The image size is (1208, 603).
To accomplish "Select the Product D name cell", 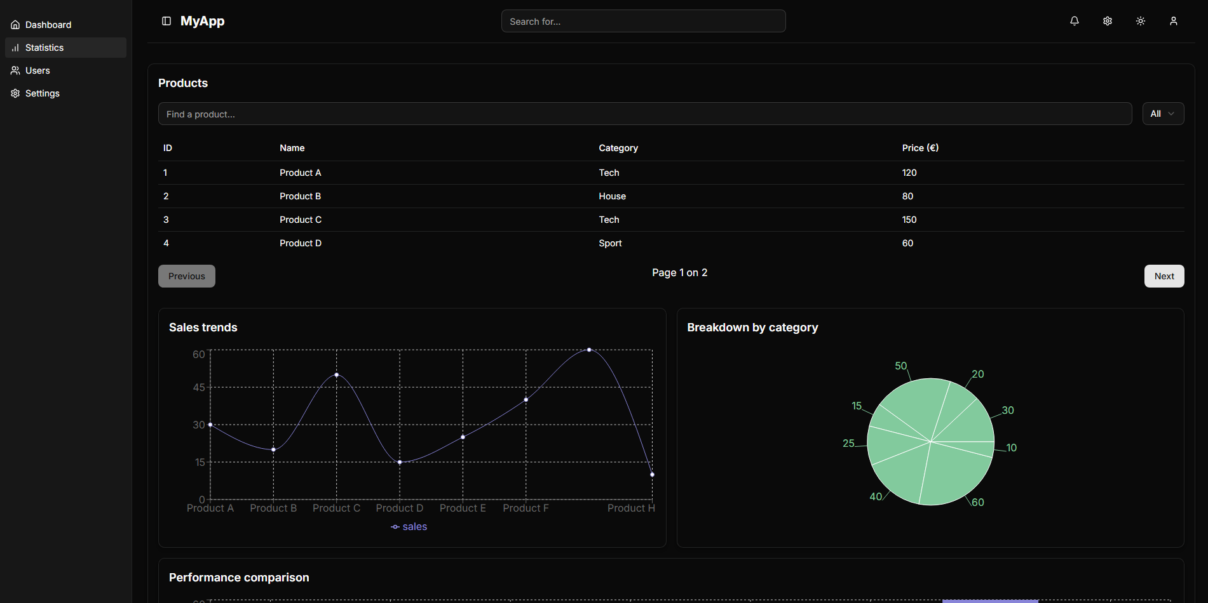I will tap(301, 243).
